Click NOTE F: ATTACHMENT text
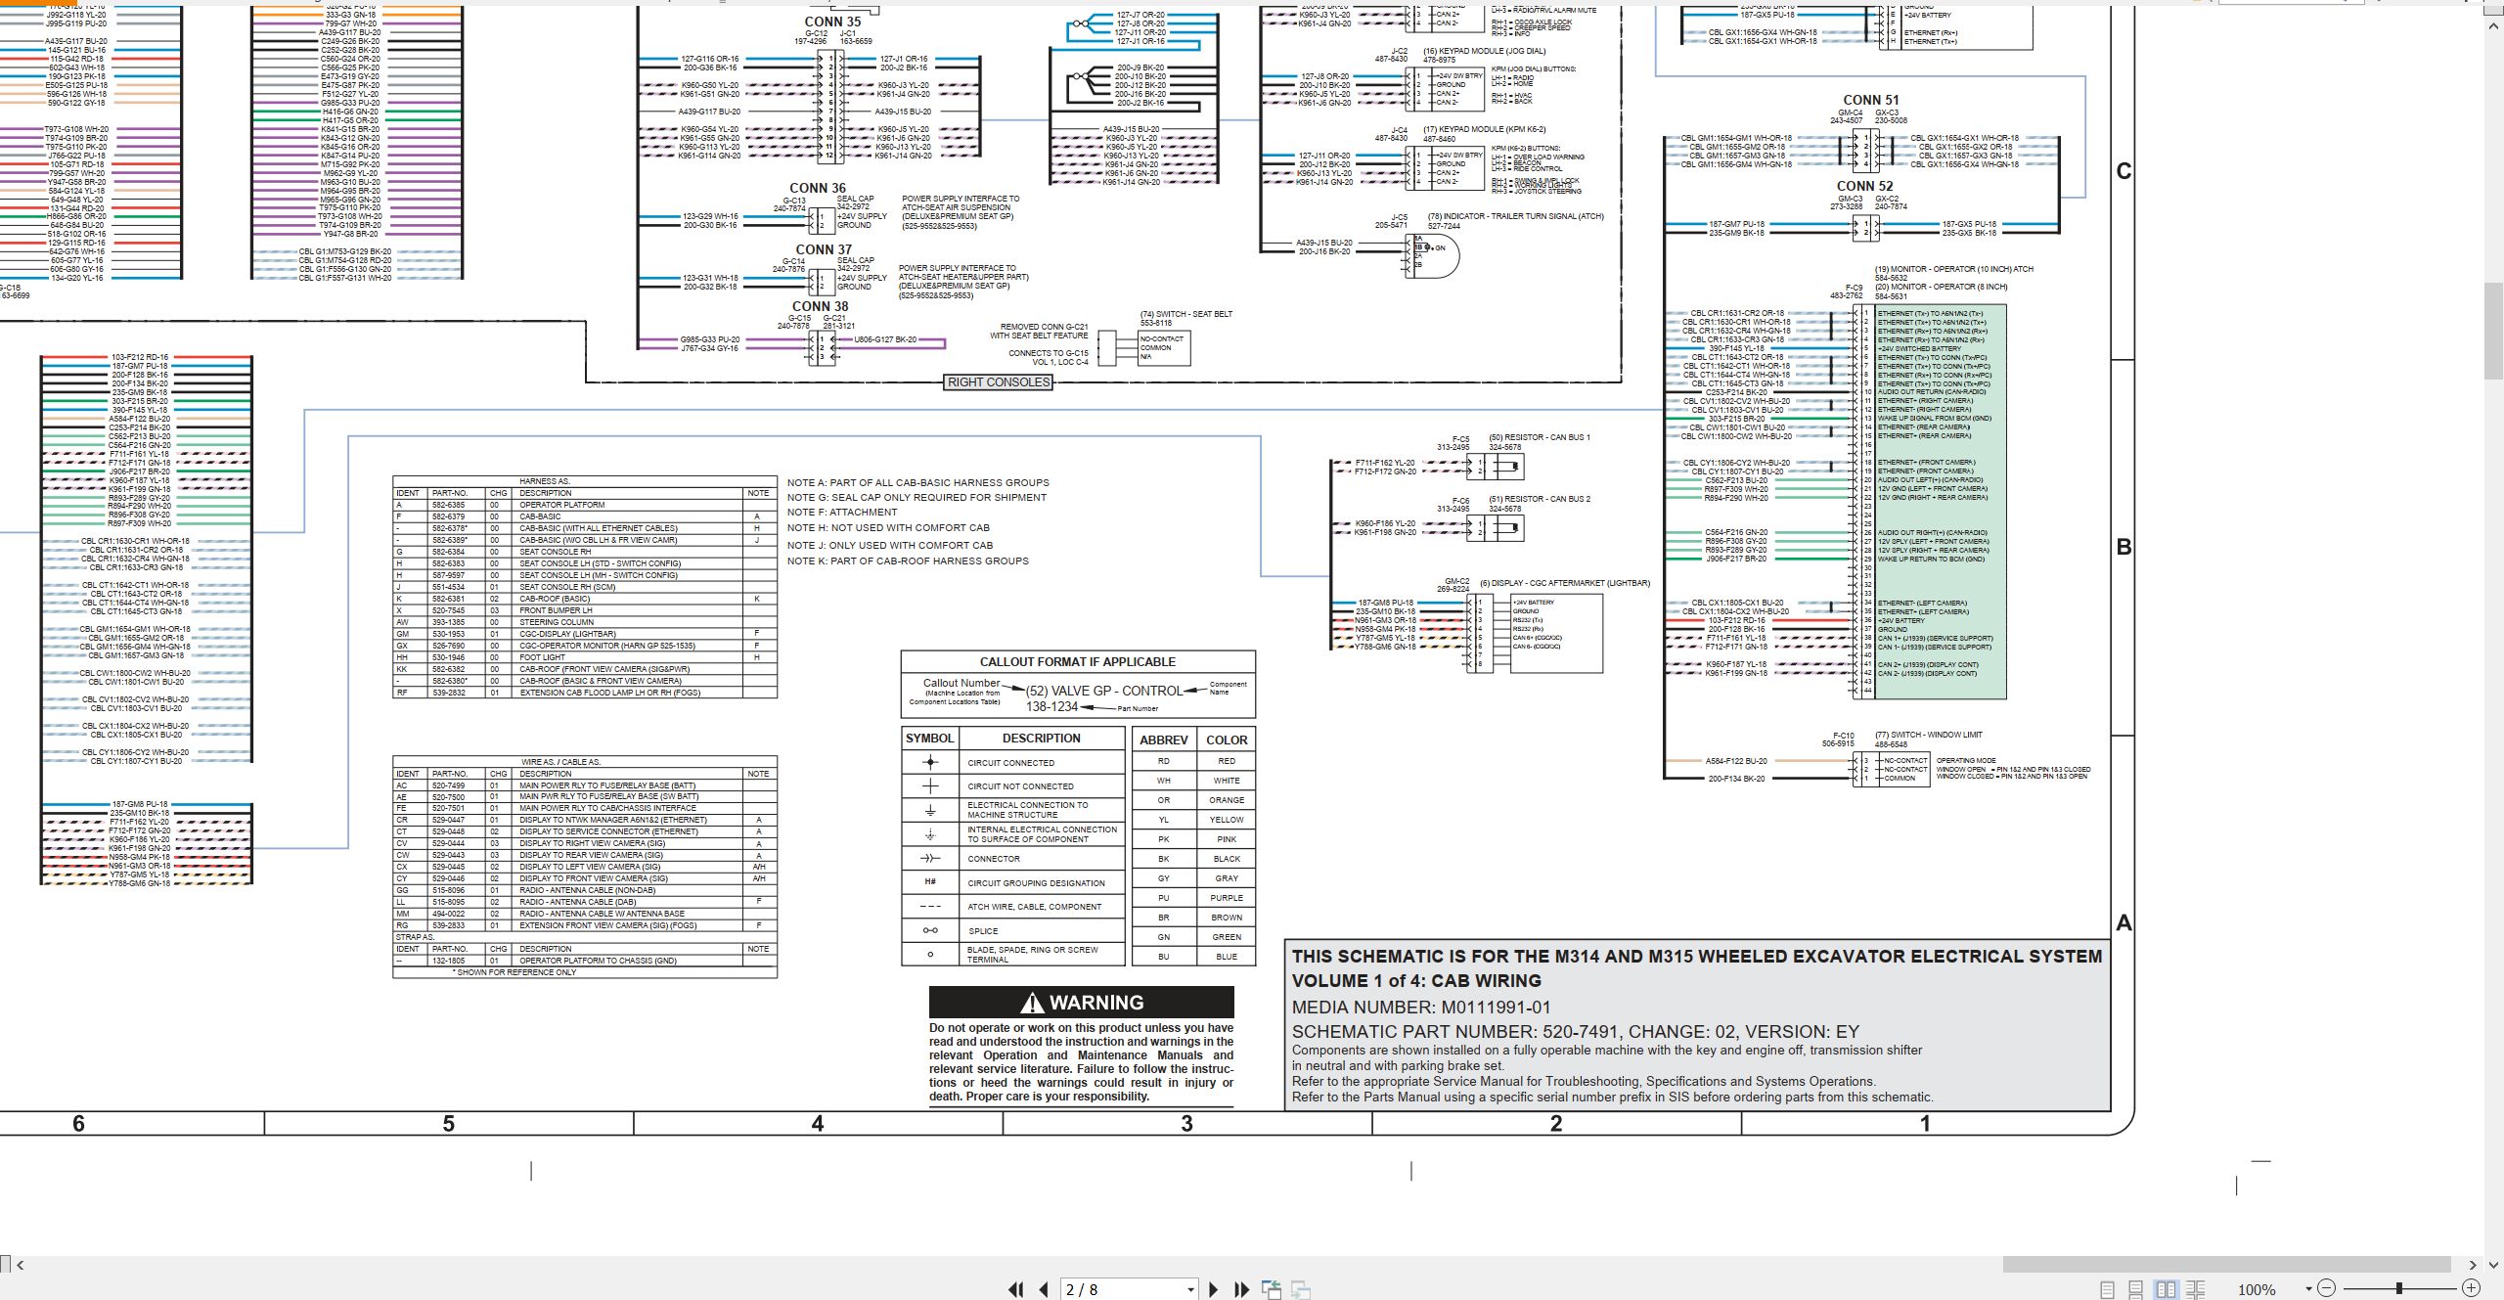The image size is (2504, 1300). (x=842, y=513)
